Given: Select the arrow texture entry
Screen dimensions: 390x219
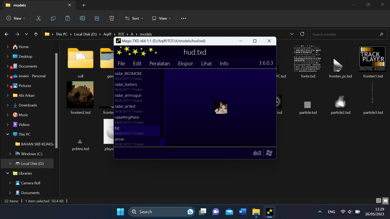Looking at the screenshot, I should [137, 141].
